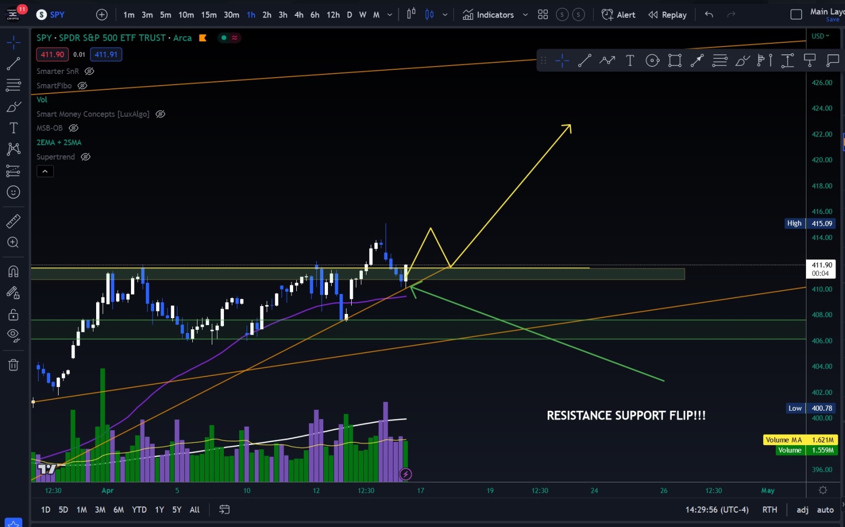Select the trend line tool in left sidebar
This screenshot has height=527, width=845.
pos(13,63)
